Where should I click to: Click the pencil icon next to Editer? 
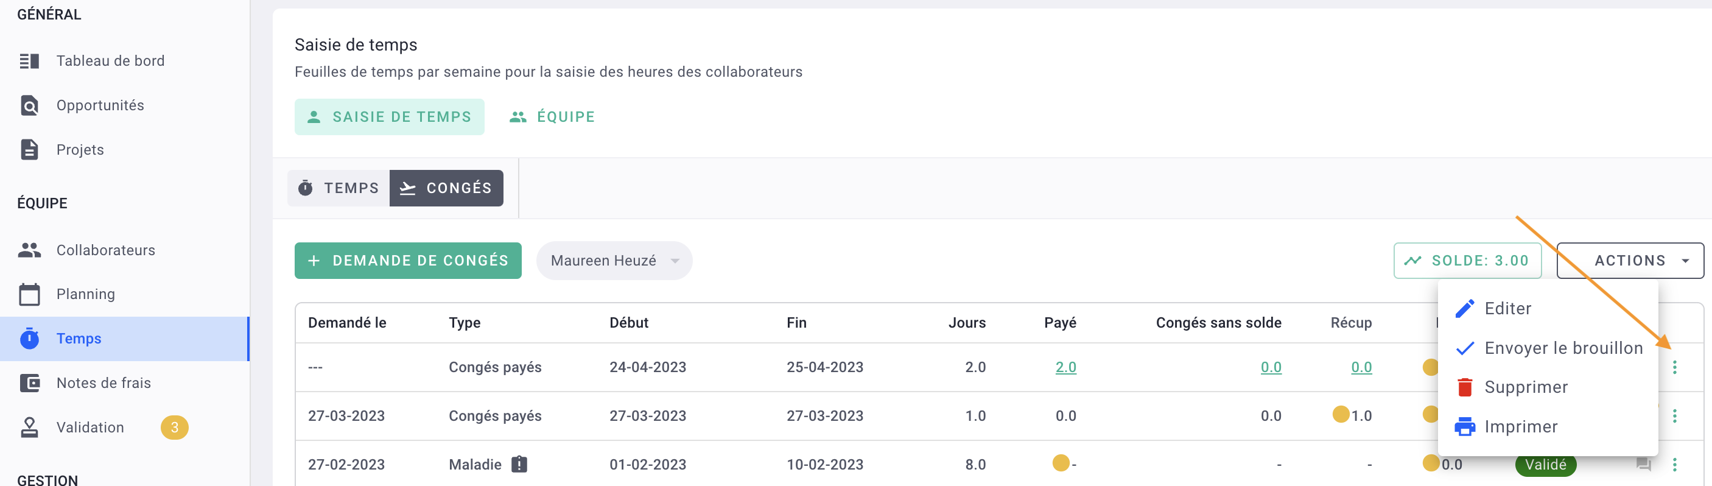(x=1464, y=309)
